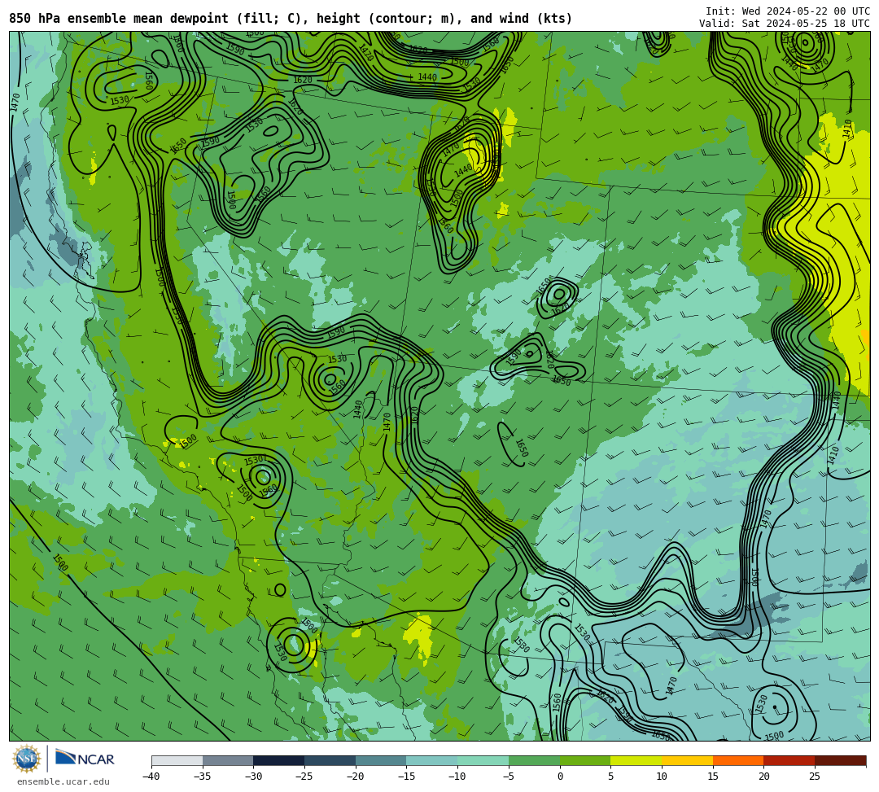Click the colorbar tick label '25'
This screenshot has height=792, width=879.
coord(815,777)
